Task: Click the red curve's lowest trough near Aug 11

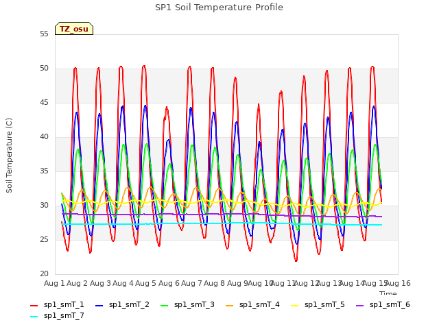Action: [x=296, y=260]
